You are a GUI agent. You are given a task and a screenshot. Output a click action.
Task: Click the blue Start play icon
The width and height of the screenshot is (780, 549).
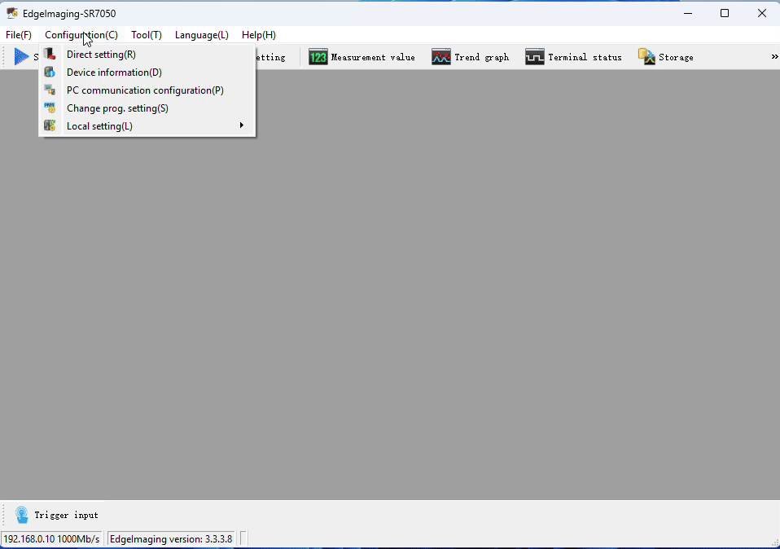pyautogui.click(x=21, y=57)
